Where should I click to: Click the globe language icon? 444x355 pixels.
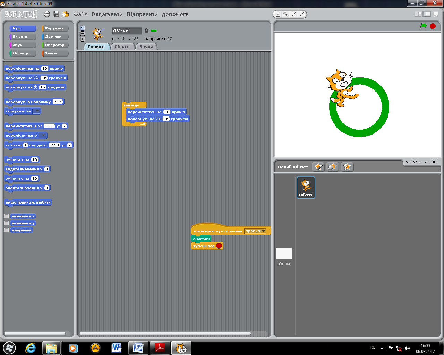click(47, 14)
